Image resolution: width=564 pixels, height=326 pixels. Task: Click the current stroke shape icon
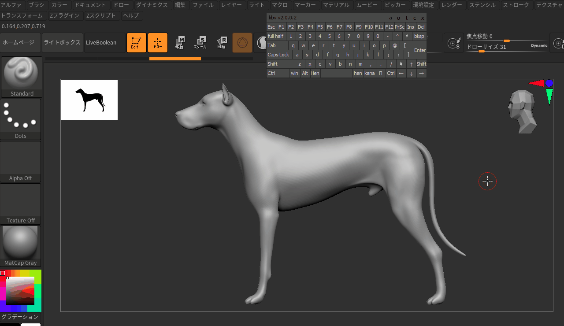261,42
